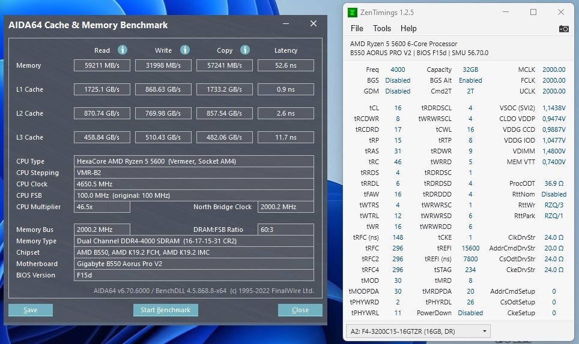Click CPU Stepping field VMR-B2
Screen dimensions: 579x344
(194, 173)
